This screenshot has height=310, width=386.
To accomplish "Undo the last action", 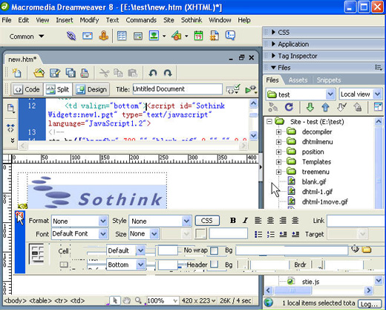I will click(153, 73).
